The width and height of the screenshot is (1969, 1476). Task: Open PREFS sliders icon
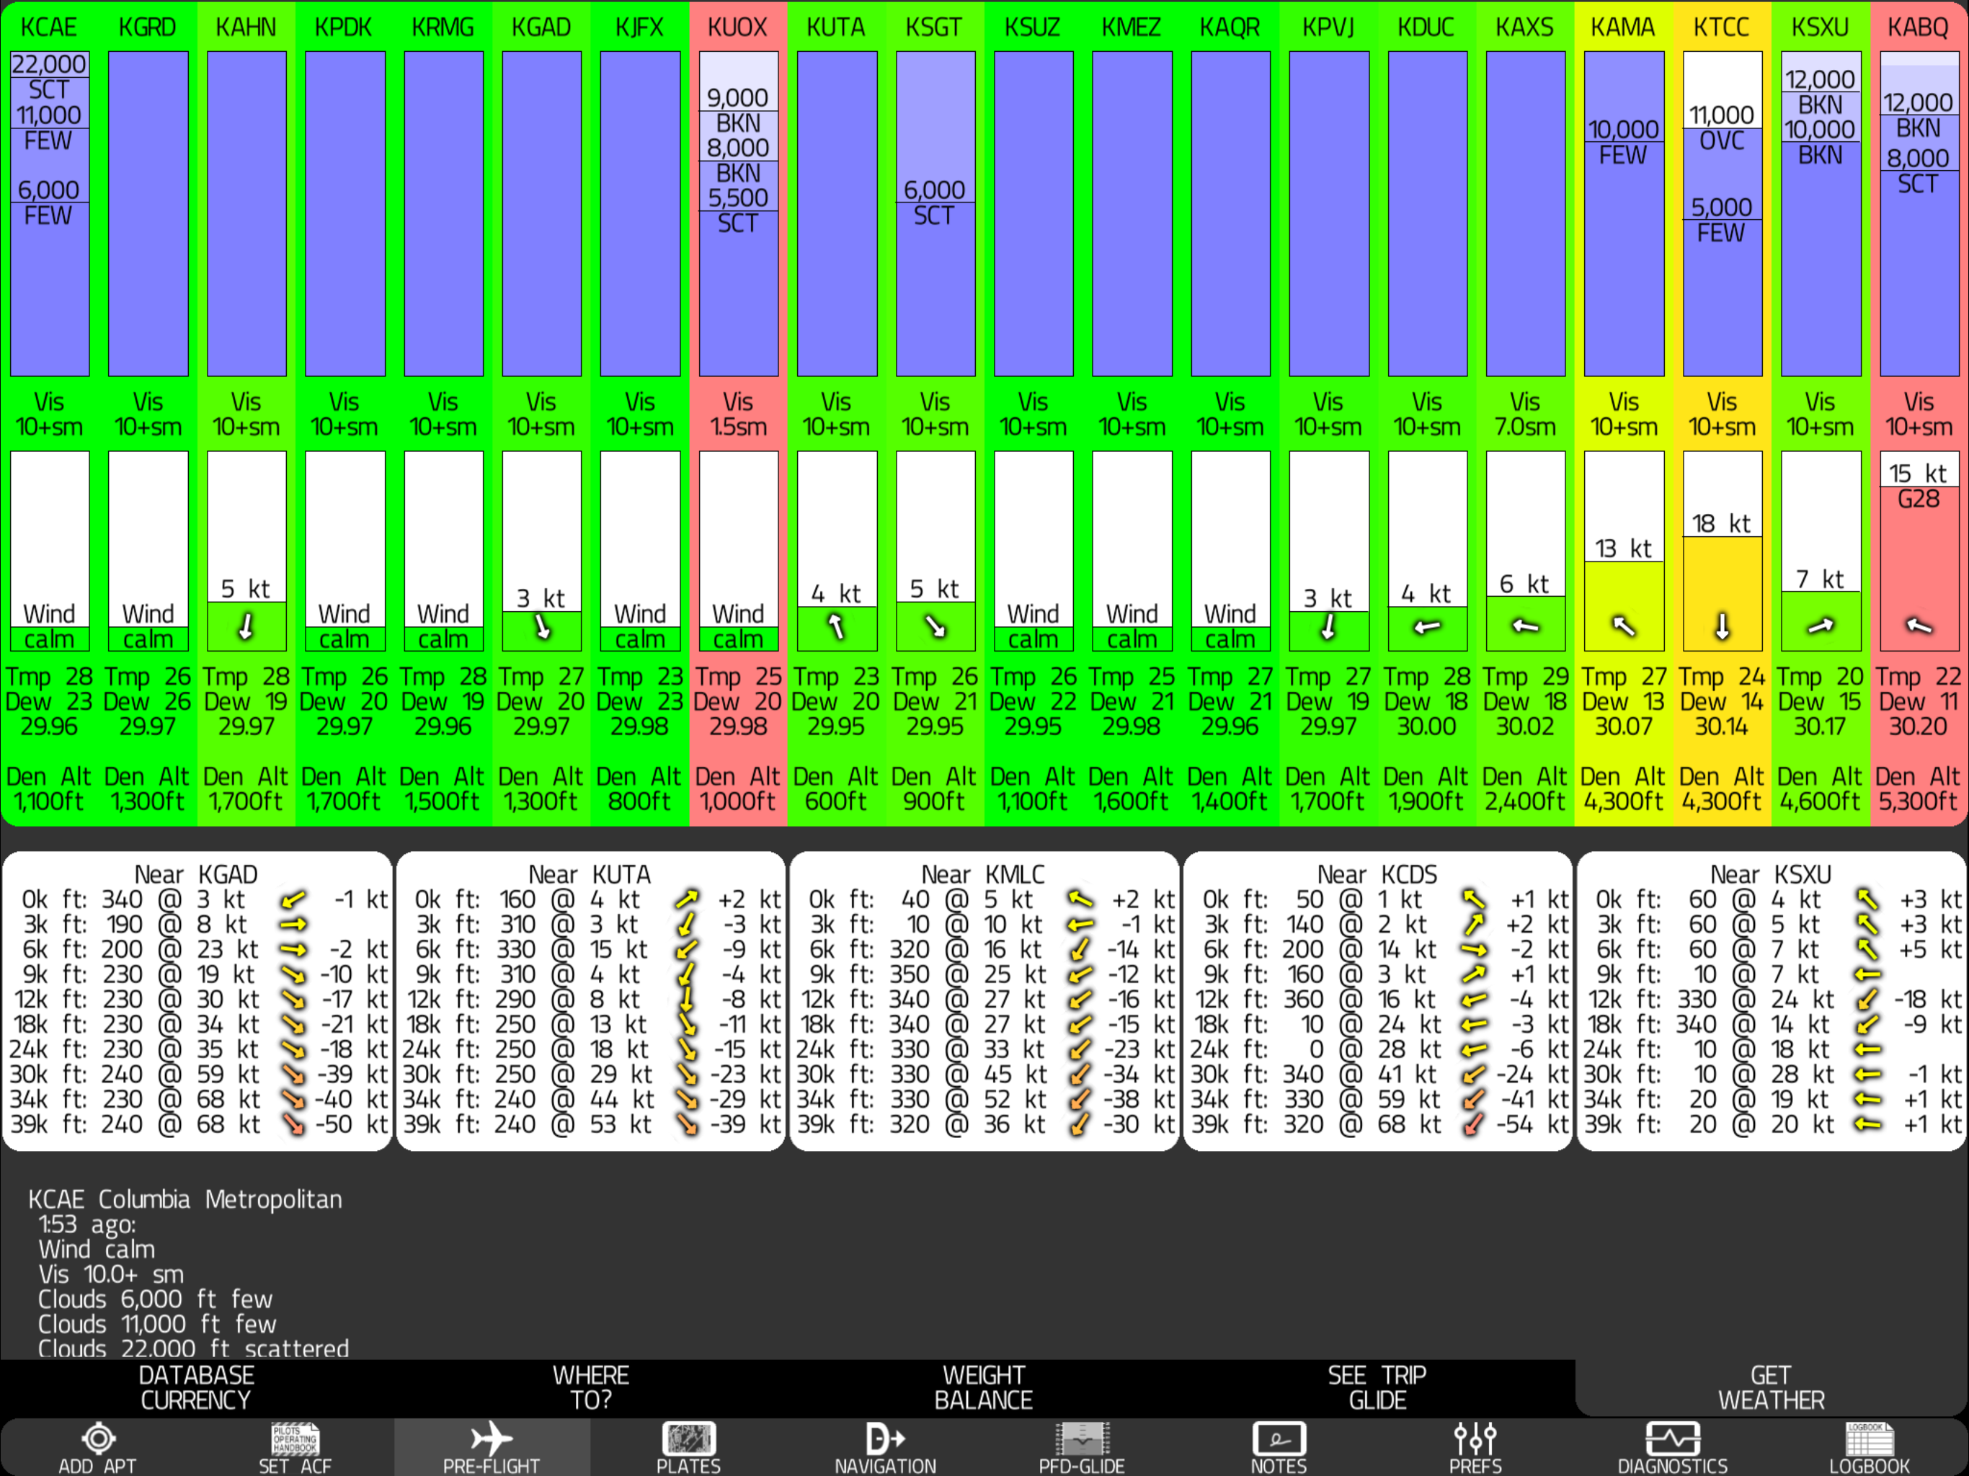[1475, 1439]
